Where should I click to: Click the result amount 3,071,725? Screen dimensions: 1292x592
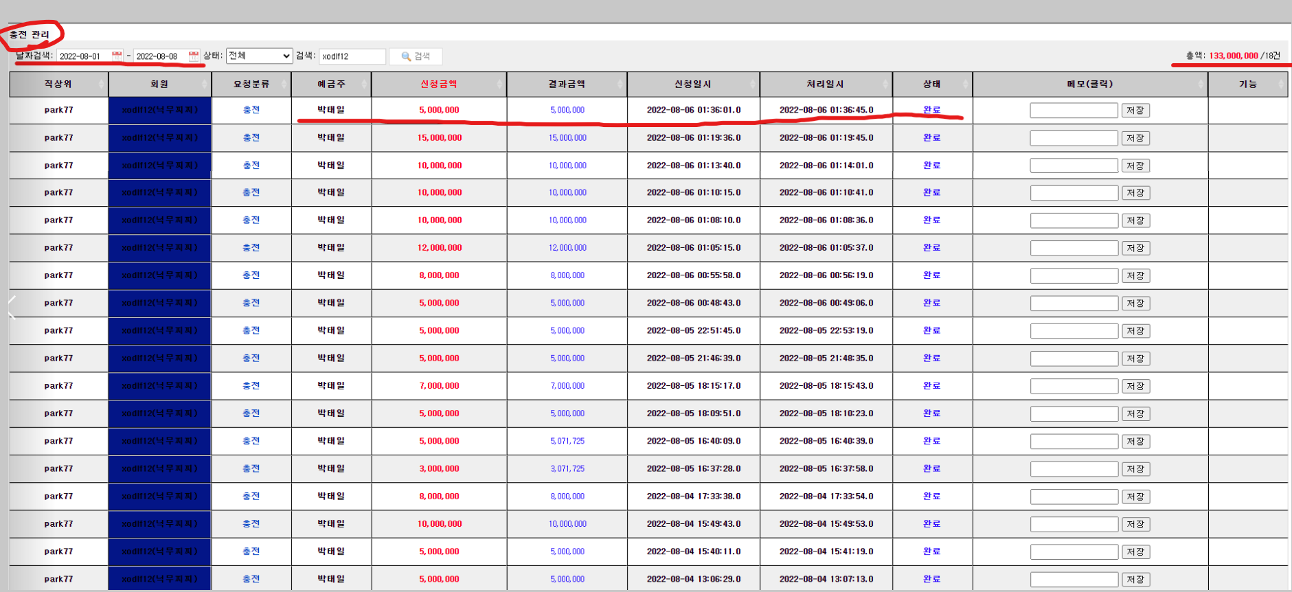pyautogui.click(x=567, y=468)
